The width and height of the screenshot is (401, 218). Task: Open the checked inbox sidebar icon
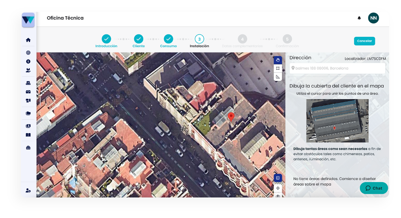[28, 83]
